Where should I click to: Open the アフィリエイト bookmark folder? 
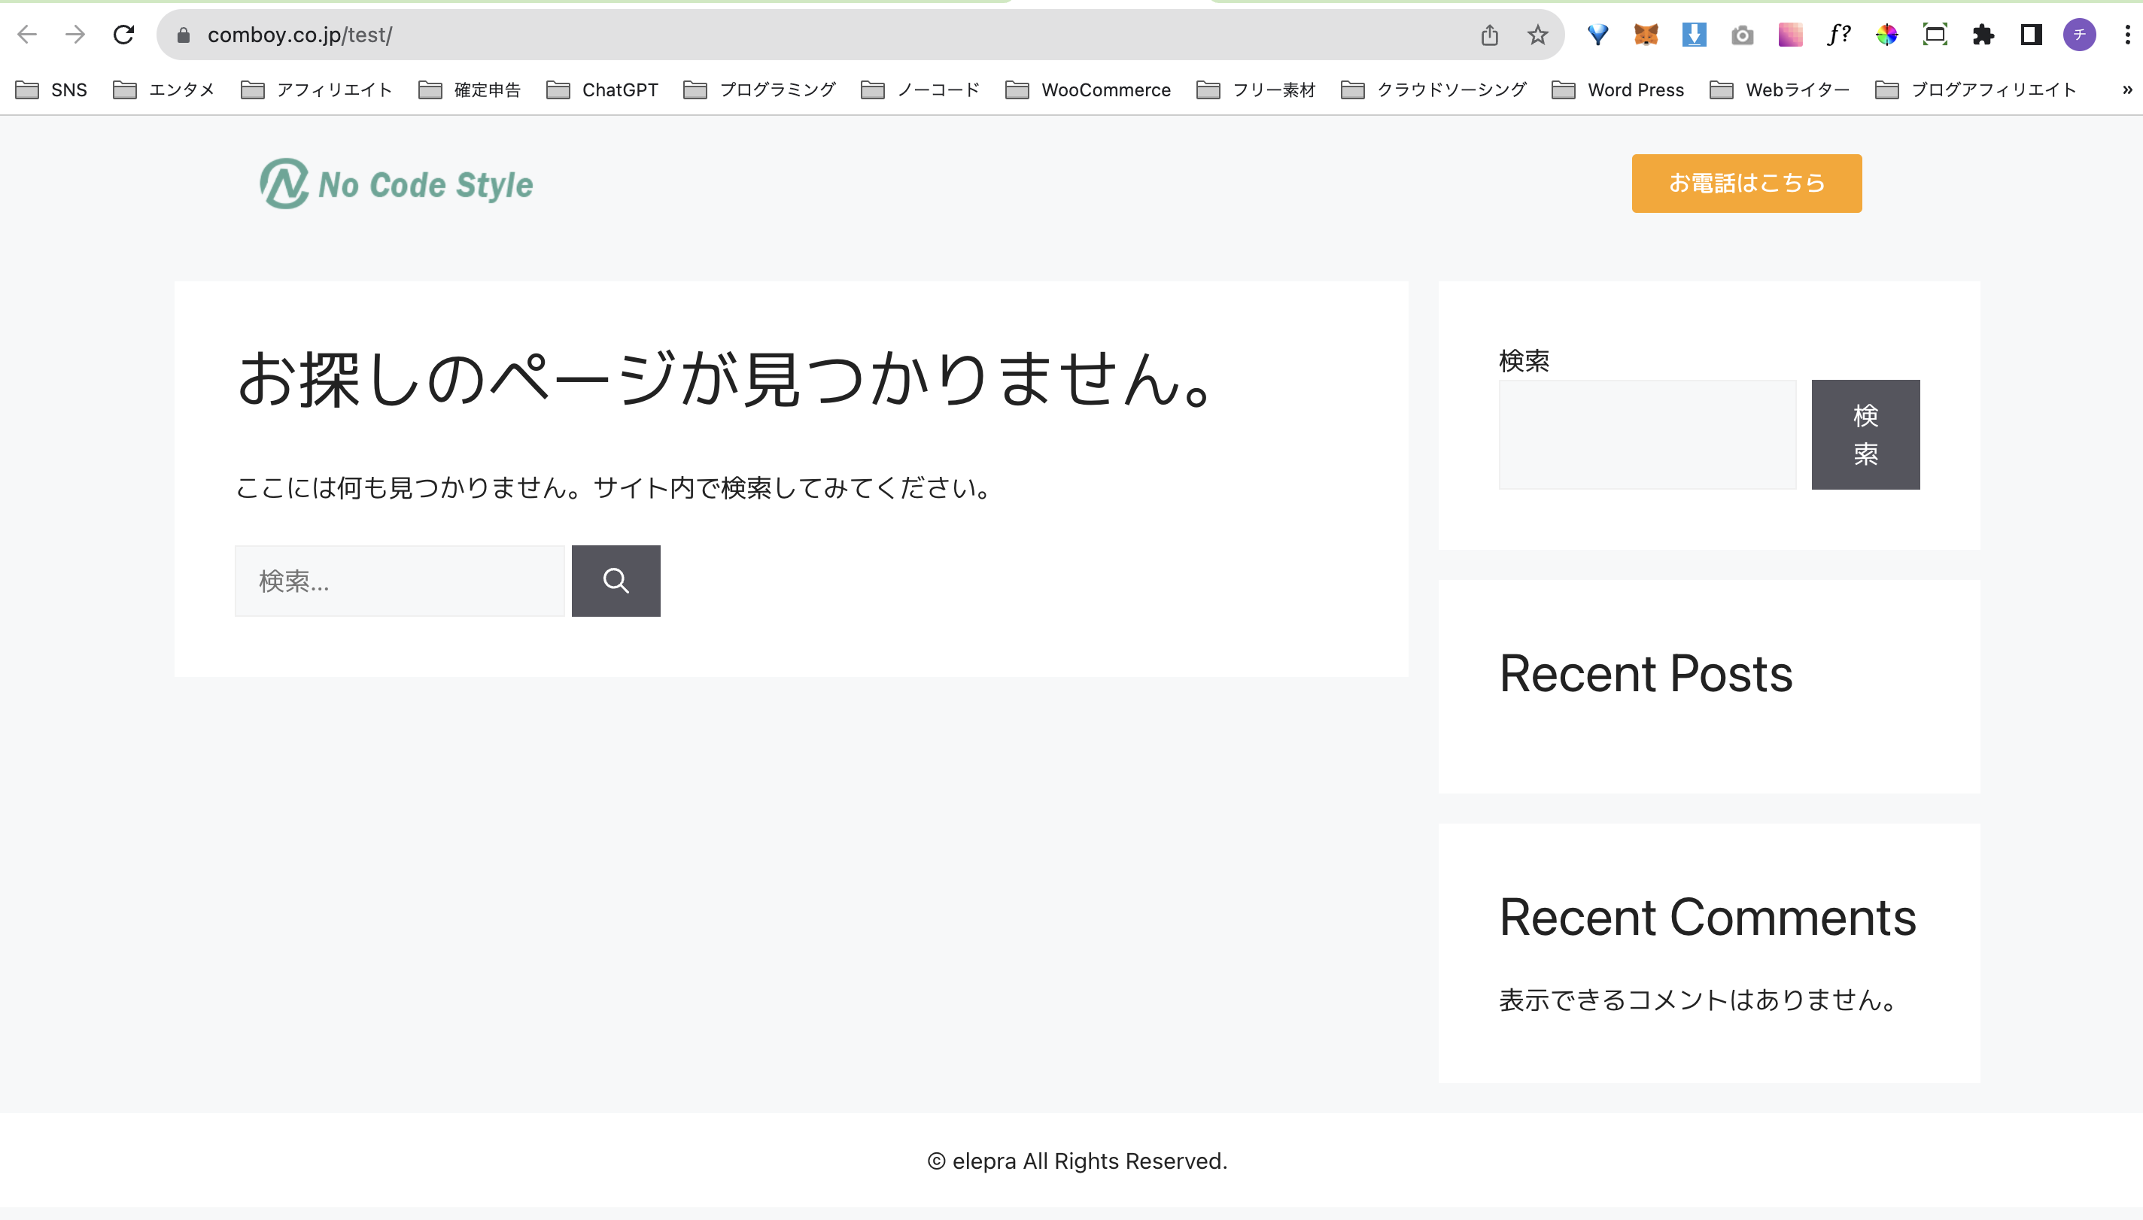point(316,90)
